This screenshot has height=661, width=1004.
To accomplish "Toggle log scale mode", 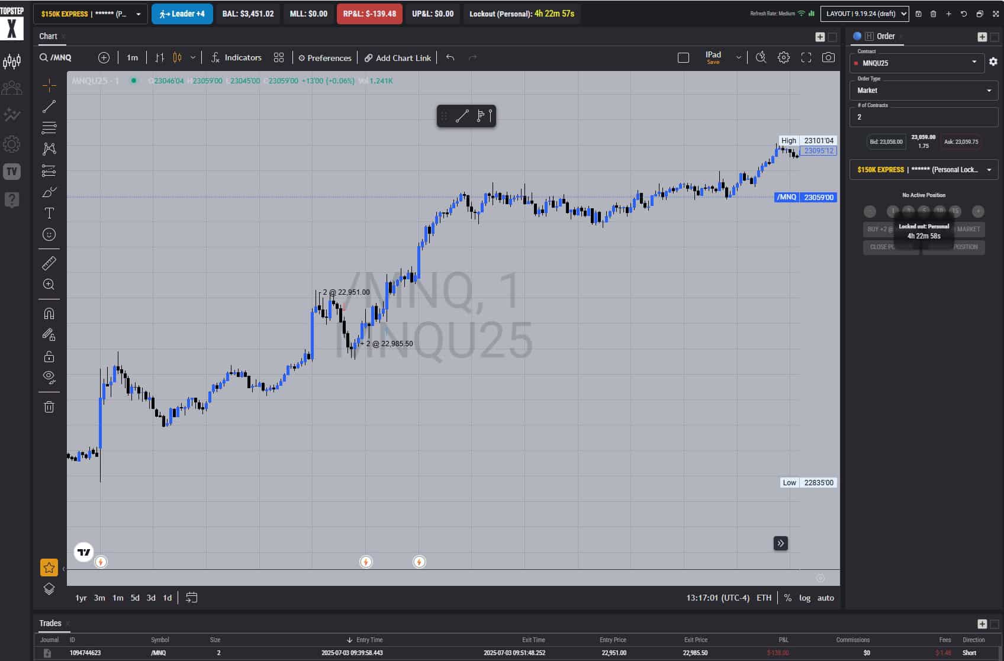I will point(805,598).
